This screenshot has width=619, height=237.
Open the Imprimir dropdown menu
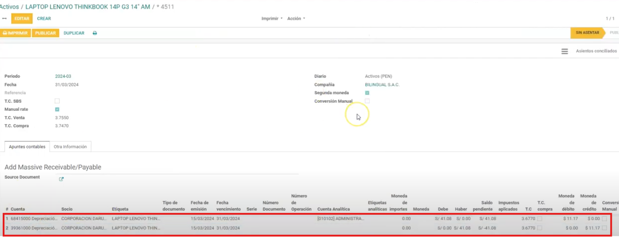point(272,19)
